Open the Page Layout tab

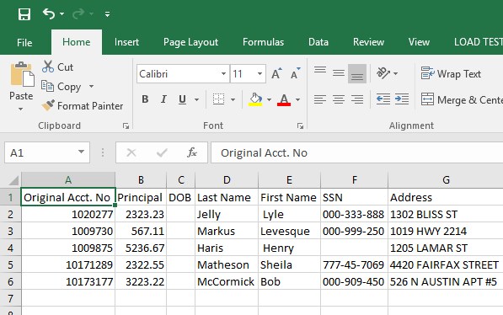point(190,42)
